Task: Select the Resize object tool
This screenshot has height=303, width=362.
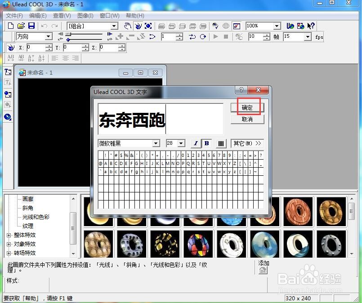Action: pyautogui.click(x=148, y=26)
